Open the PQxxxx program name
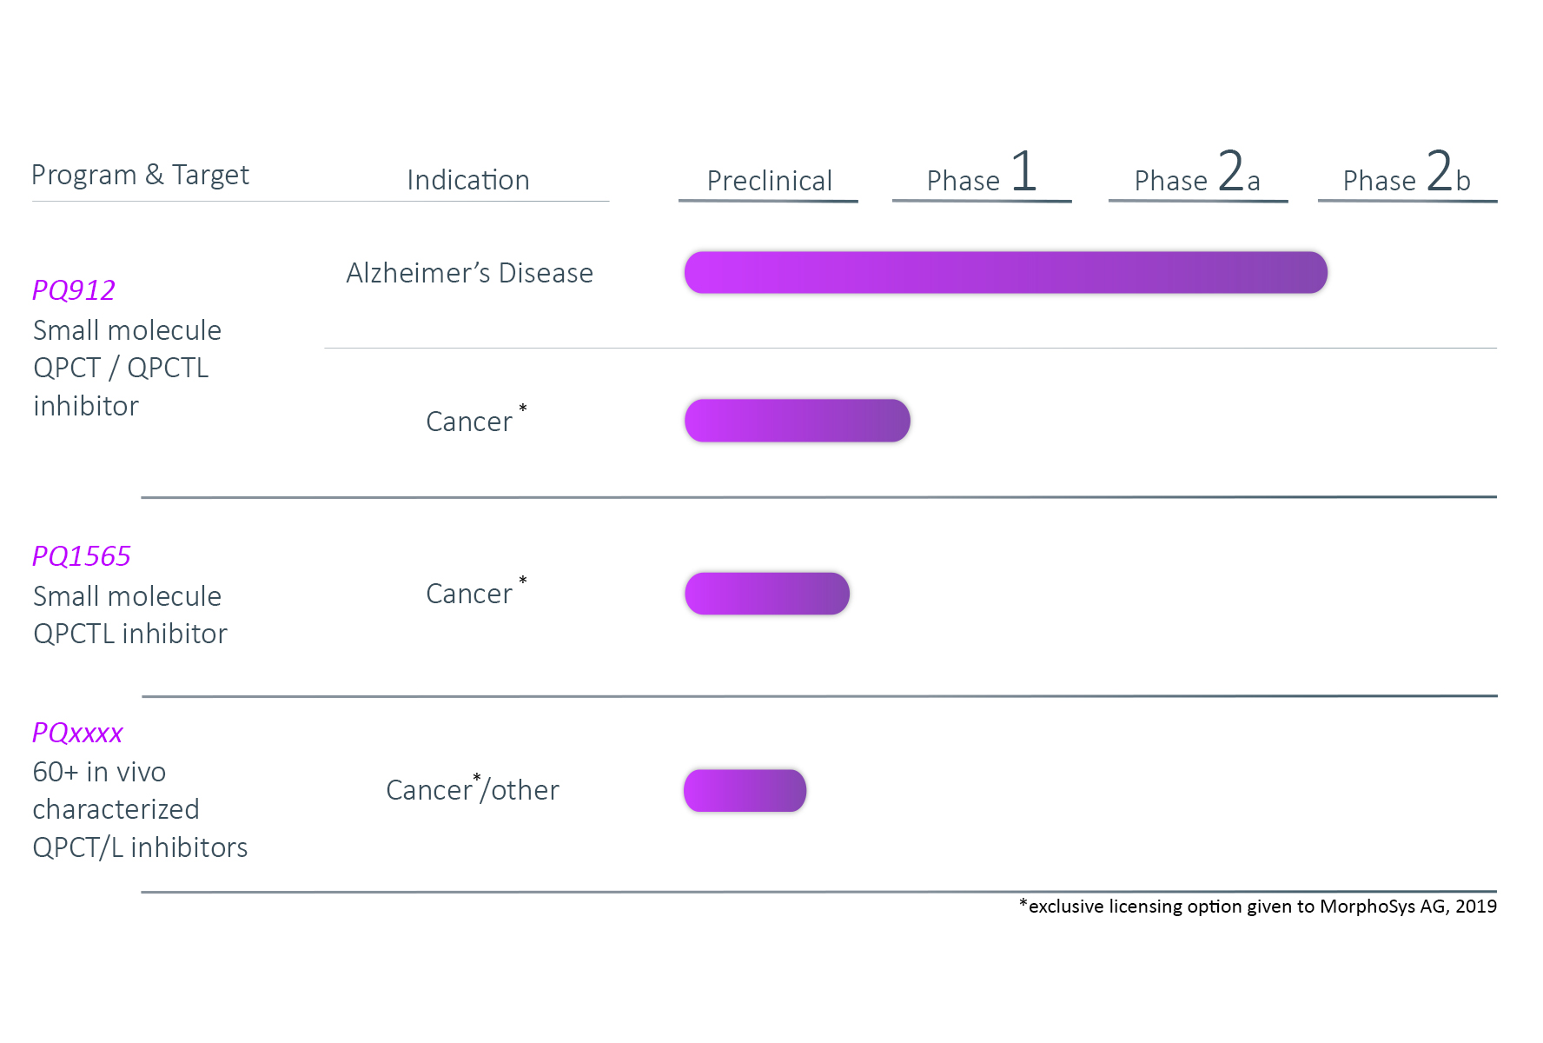Image resolution: width=1543 pixels, height=1043 pixels. click(x=78, y=733)
